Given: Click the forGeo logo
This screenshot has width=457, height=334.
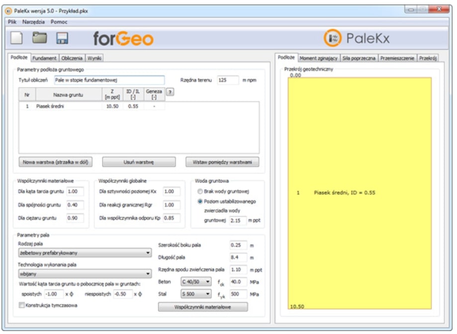Looking at the screenshot, I should click(123, 39).
